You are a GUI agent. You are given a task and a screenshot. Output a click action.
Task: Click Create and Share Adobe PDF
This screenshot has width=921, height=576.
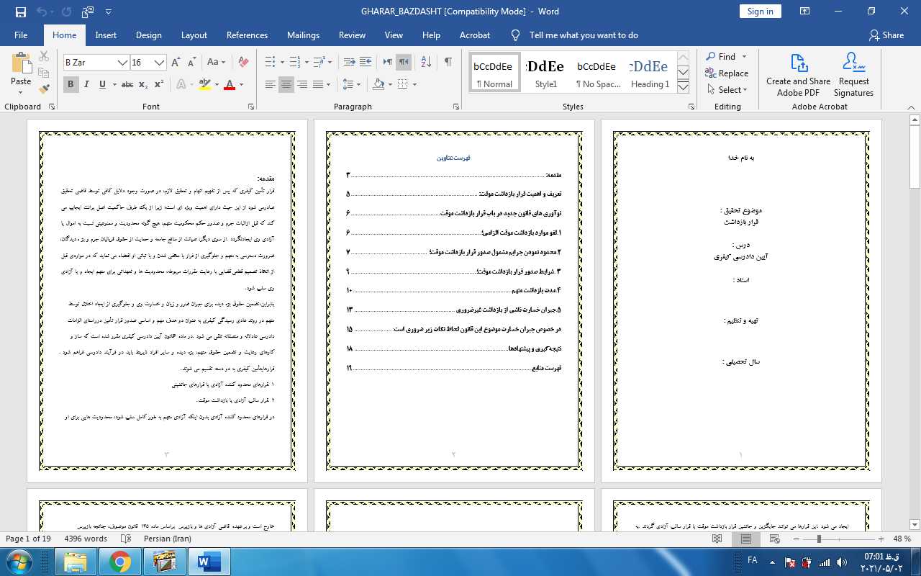[x=798, y=75]
